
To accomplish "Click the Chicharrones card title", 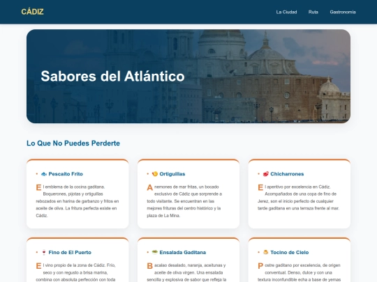I will [287, 174].
